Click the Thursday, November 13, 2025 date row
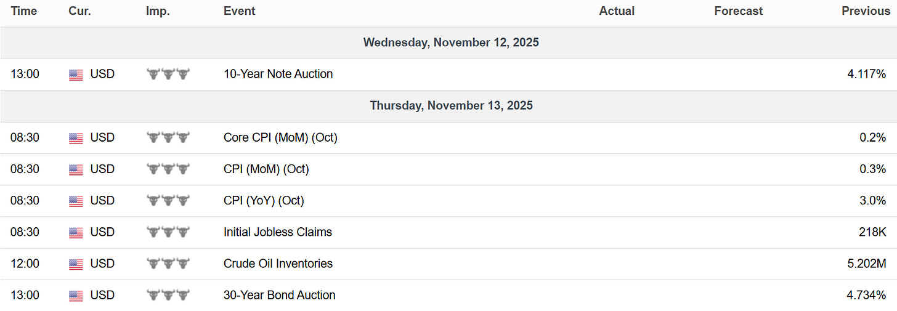 click(451, 105)
